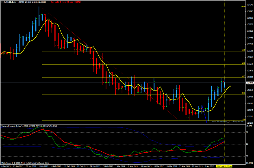Click the MetaTrader 4 MetaQuotes copyright text
Screen dimensions: 254x168
(x=25, y=163)
